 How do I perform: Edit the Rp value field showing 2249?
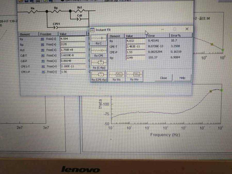pos(135,57)
